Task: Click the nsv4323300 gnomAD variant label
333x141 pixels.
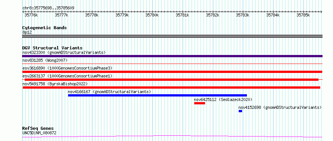Action: [64, 52]
